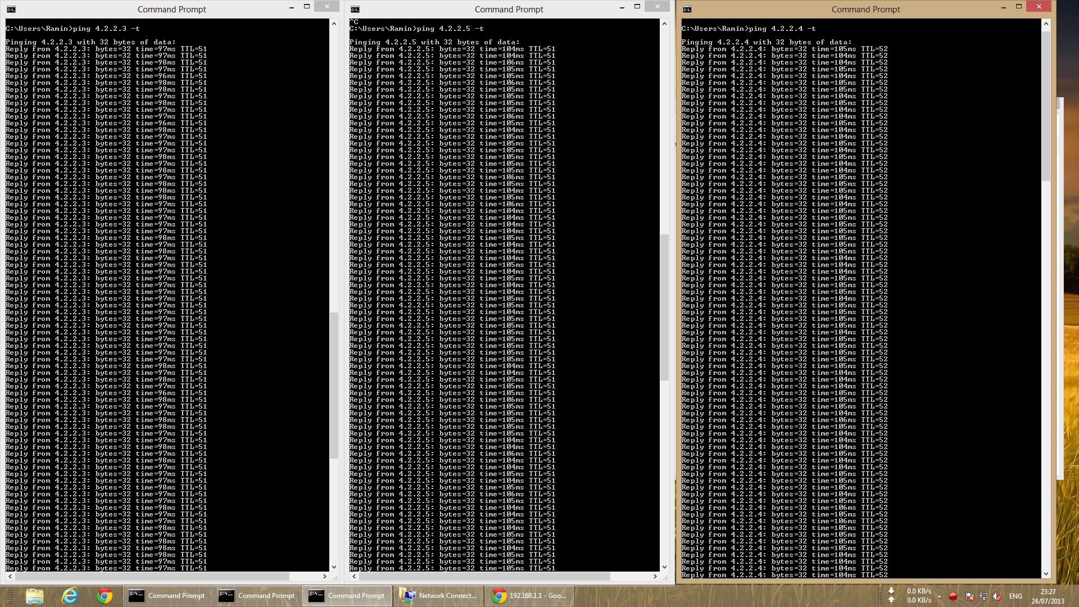Image resolution: width=1079 pixels, height=607 pixels.
Task: Click vertical scrollbar thumb in ping 4.2.2.3 window
Action: click(334, 386)
